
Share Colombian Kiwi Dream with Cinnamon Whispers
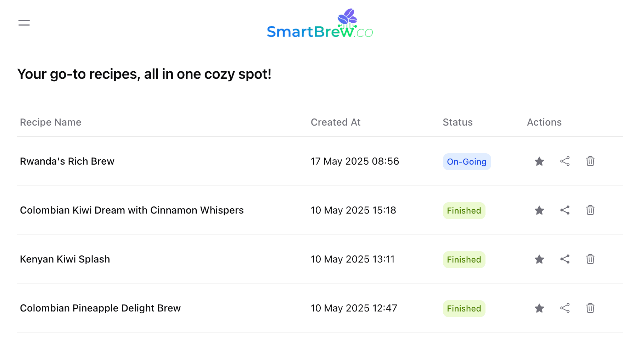[565, 210]
